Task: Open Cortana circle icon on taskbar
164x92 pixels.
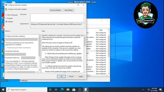Action: (x=50, y=90)
